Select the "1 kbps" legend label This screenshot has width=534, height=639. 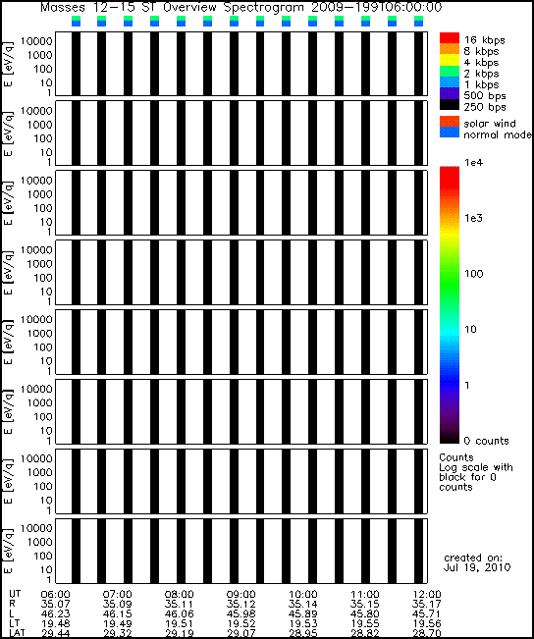[x=481, y=84]
